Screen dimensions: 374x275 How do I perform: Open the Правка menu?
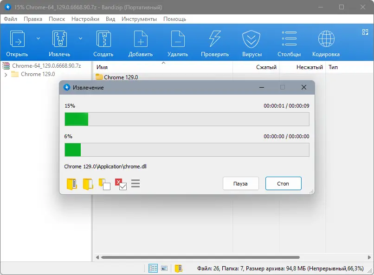point(33,19)
